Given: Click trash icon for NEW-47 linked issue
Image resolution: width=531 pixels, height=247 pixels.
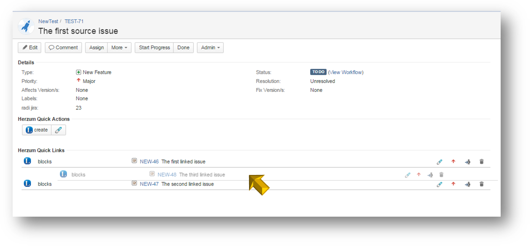Looking at the screenshot, I should coord(482,184).
